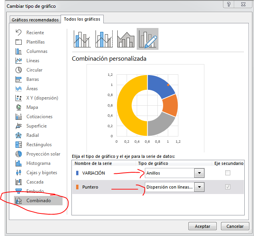Select custom combination subtype with pencil

click(148, 39)
